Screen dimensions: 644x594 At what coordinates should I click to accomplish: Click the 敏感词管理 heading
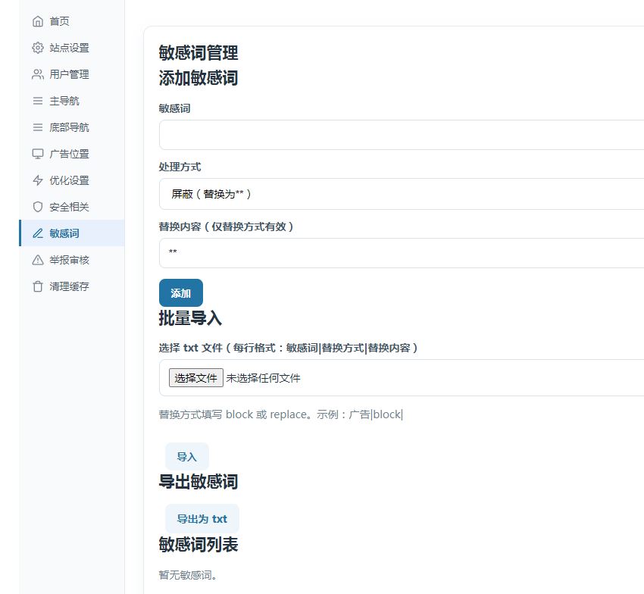click(x=199, y=52)
